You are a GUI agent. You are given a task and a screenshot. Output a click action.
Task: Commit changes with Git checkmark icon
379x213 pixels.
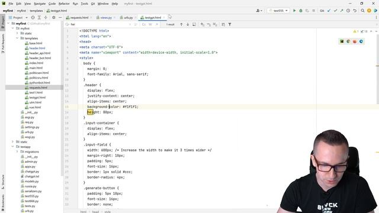[x=336, y=11]
